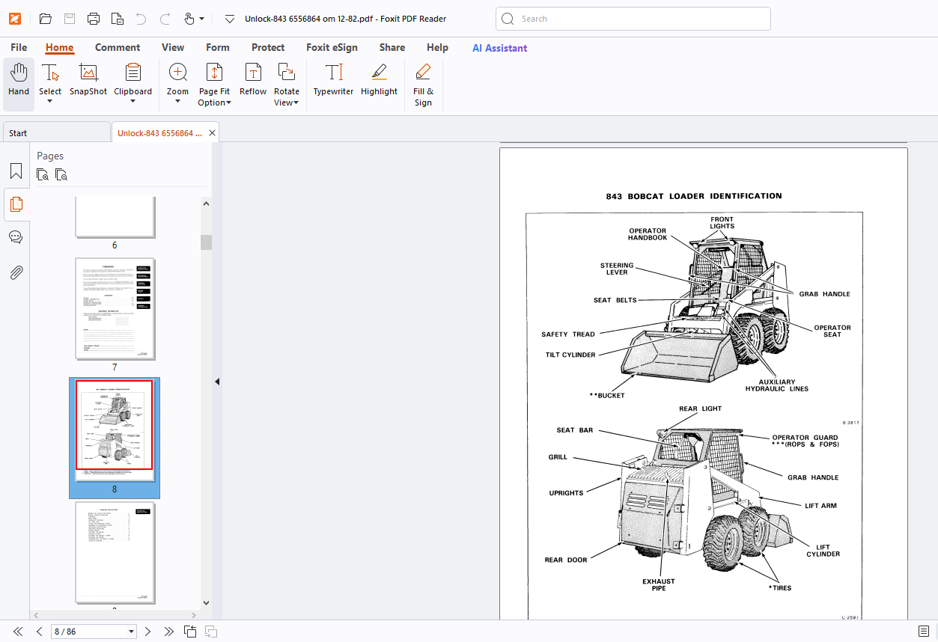Open the Pages thumbnail side panel
This screenshot has width=938, height=642.
[x=16, y=204]
